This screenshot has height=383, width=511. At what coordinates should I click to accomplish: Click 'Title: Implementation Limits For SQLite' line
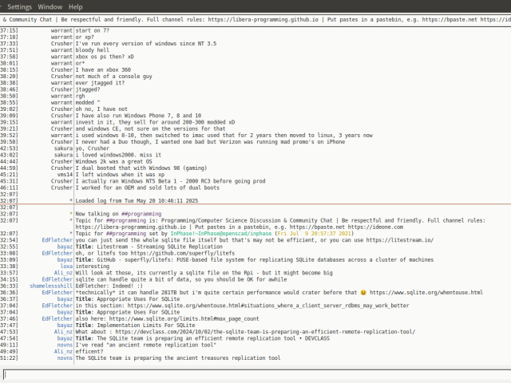[135, 325]
